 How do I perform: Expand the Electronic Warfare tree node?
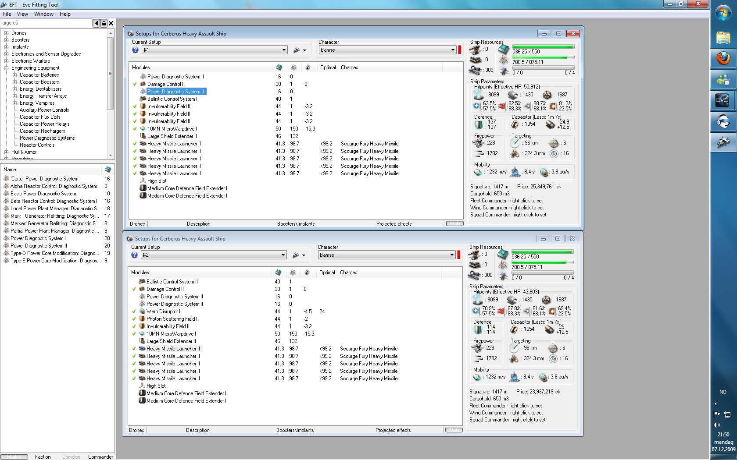click(7, 61)
